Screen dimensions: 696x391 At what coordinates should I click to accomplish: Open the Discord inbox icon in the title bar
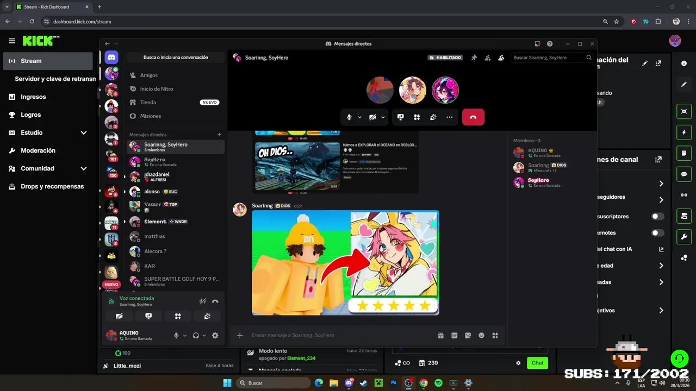pyautogui.click(x=537, y=43)
